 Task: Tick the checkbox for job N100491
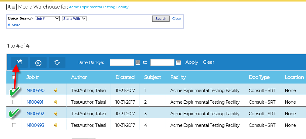pyautogui.click(x=14, y=102)
